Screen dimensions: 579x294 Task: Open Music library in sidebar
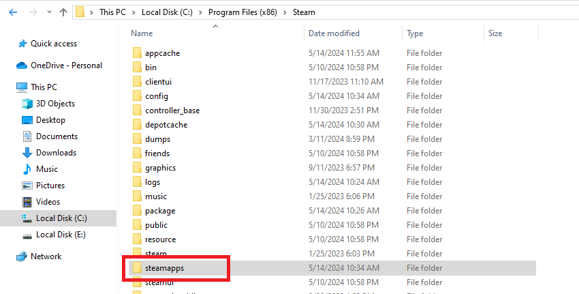(x=47, y=169)
